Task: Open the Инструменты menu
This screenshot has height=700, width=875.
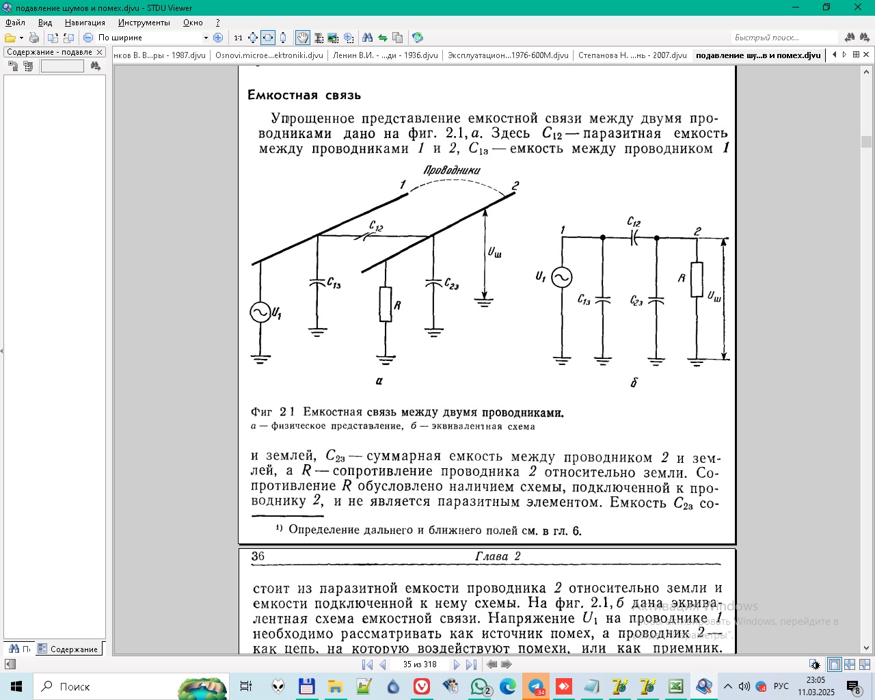Action: (x=144, y=23)
